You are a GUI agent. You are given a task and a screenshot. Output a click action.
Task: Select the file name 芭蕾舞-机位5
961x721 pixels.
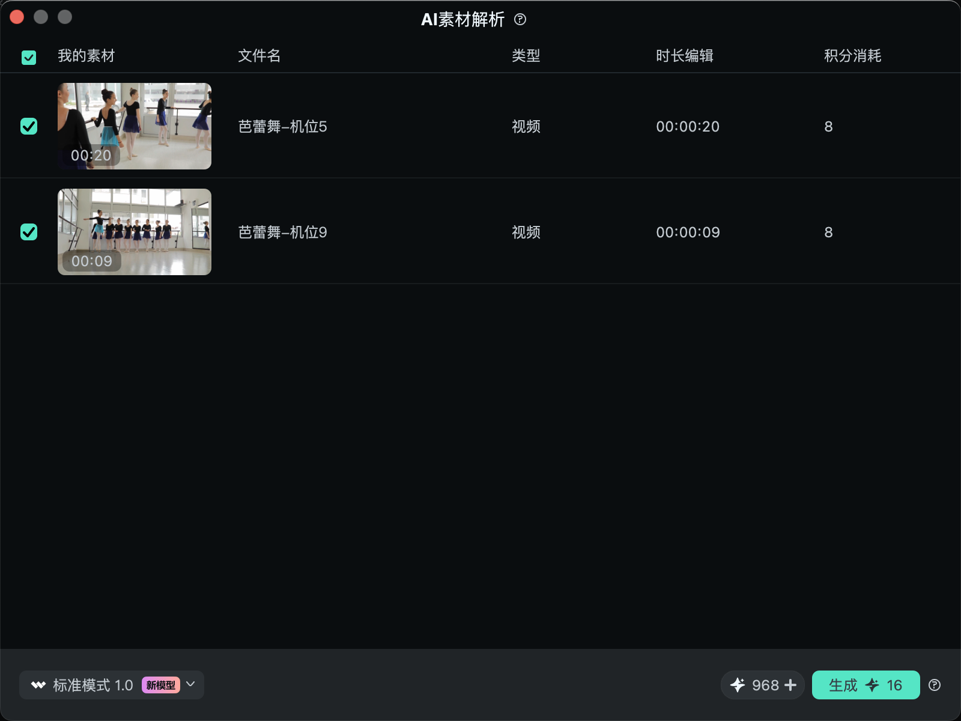tap(282, 127)
